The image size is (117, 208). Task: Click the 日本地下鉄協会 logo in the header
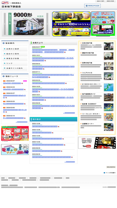tap(11, 4)
